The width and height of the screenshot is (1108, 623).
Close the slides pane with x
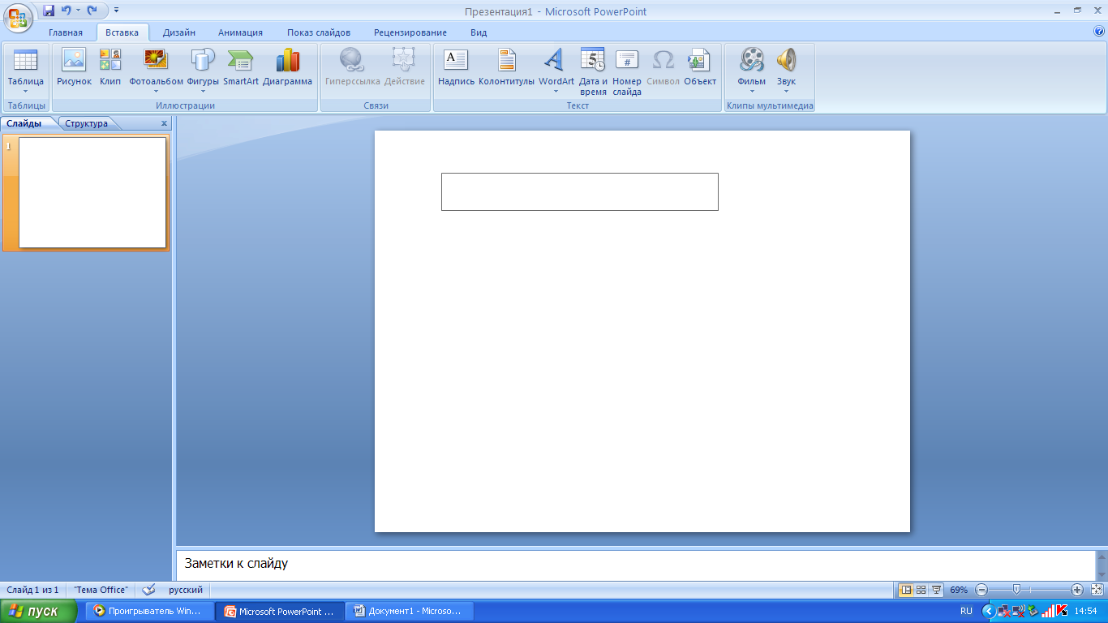(x=164, y=123)
